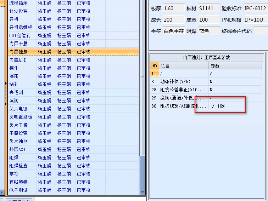Click the PNL规格 field showing 1P=10U
Image resolution: width=268 pixels, height=201 pixels.
pos(256,20)
